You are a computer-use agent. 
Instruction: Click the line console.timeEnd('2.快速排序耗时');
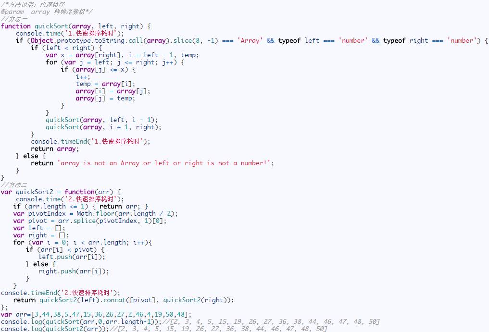[x=61, y=293]
